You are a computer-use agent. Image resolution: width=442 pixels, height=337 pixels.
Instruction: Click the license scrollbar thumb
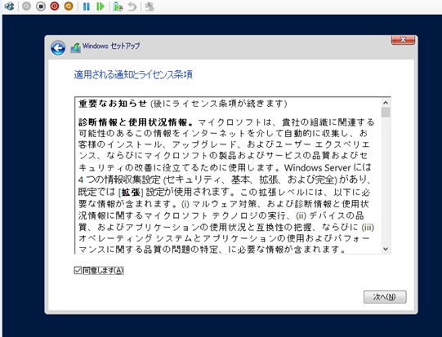pos(386,112)
